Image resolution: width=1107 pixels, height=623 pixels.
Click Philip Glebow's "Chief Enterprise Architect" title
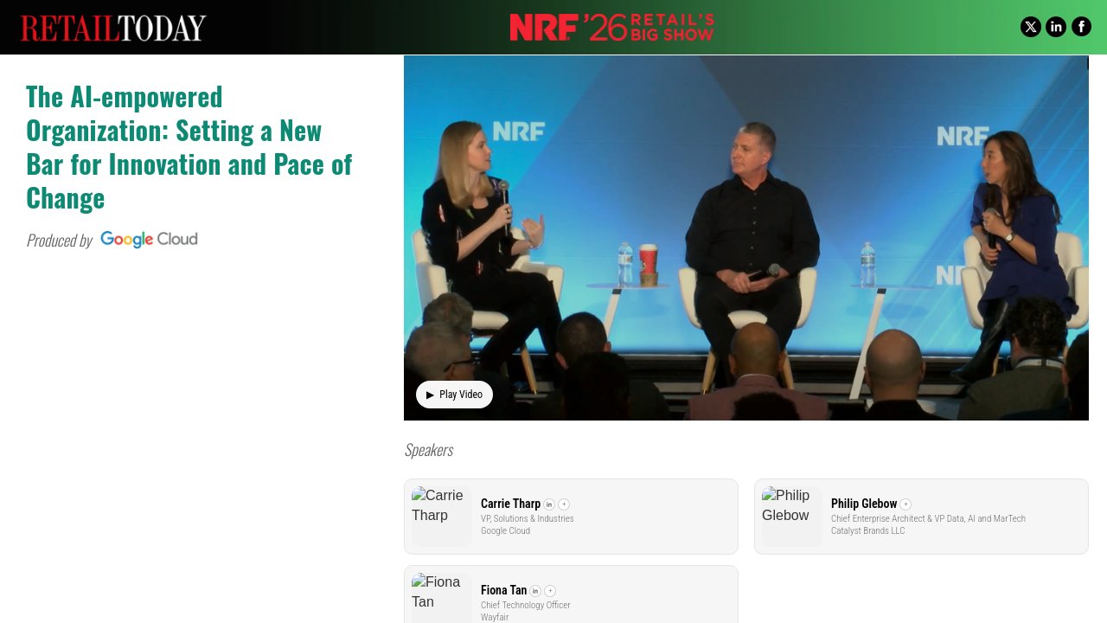click(x=928, y=519)
